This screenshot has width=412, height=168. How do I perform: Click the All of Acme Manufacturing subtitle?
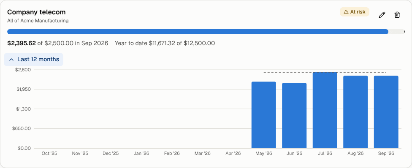[38, 21]
